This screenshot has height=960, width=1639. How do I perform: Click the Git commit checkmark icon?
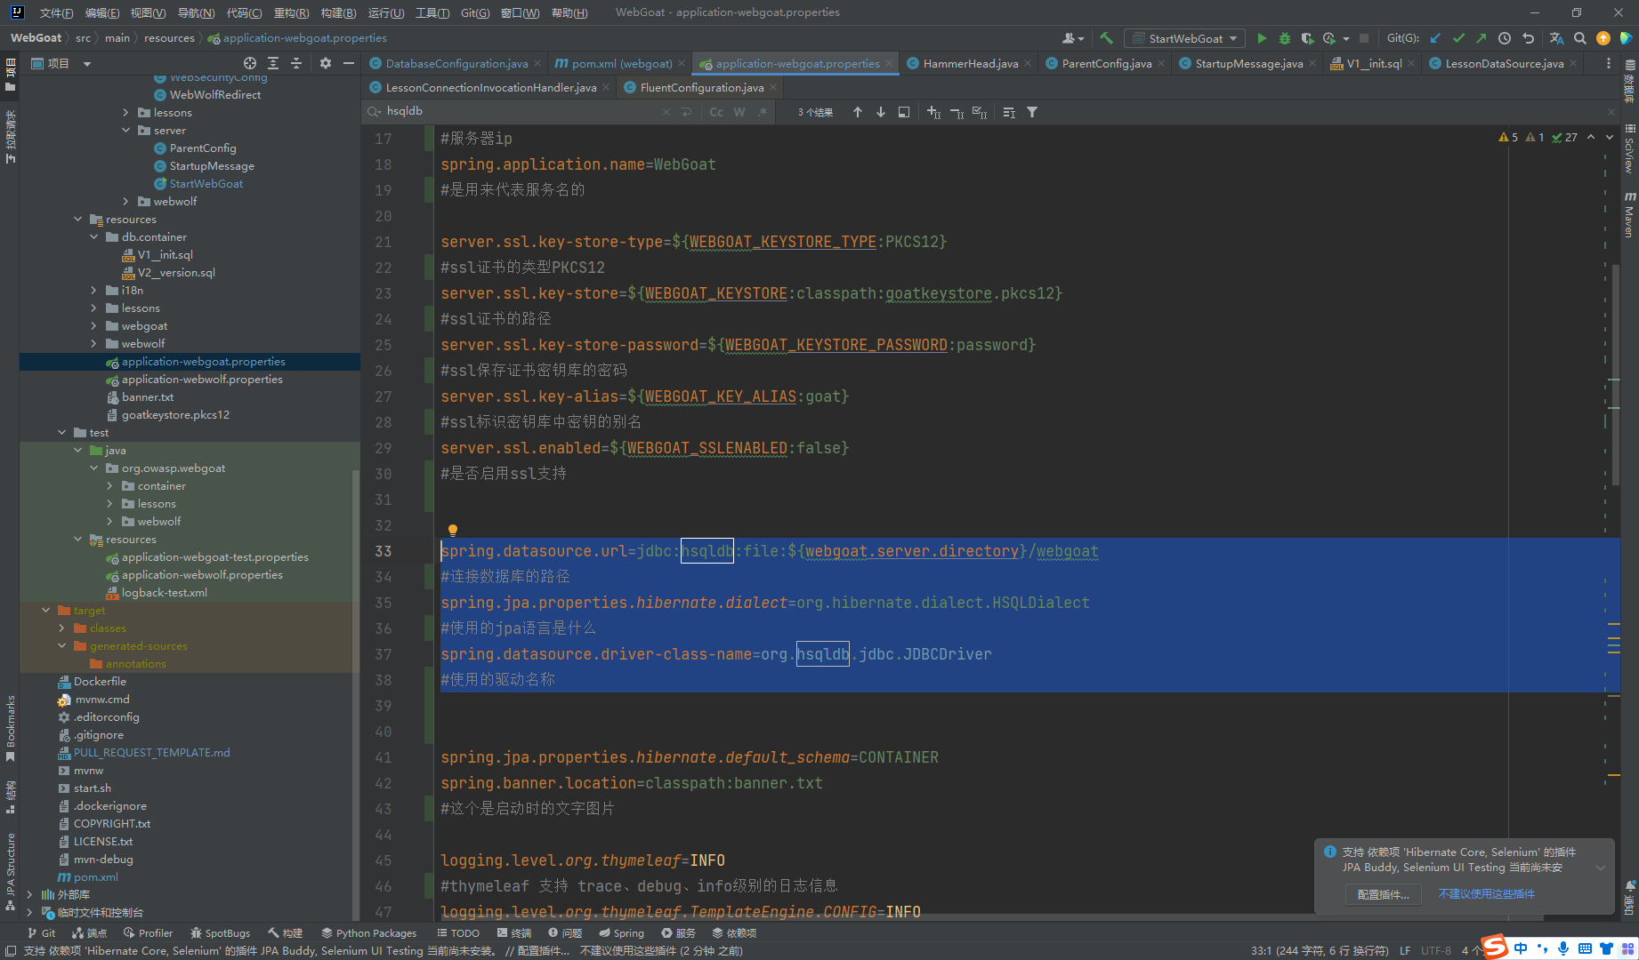pyautogui.click(x=1458, y=38)
